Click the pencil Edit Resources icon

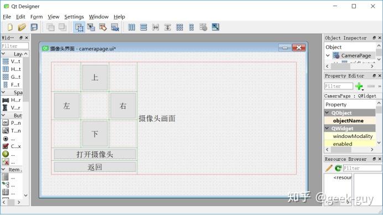click(x=329, y=168)
